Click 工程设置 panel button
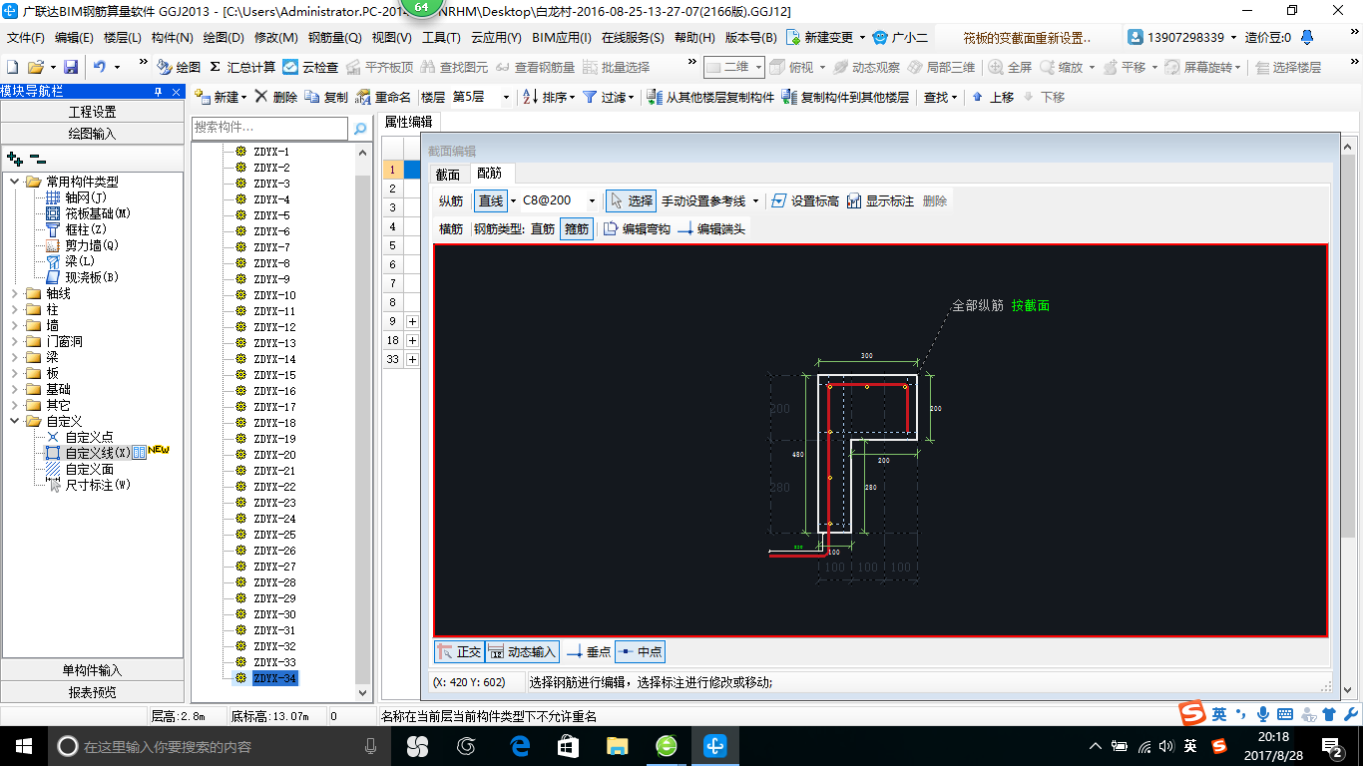 pyautogui.click(x=93, y=112)
